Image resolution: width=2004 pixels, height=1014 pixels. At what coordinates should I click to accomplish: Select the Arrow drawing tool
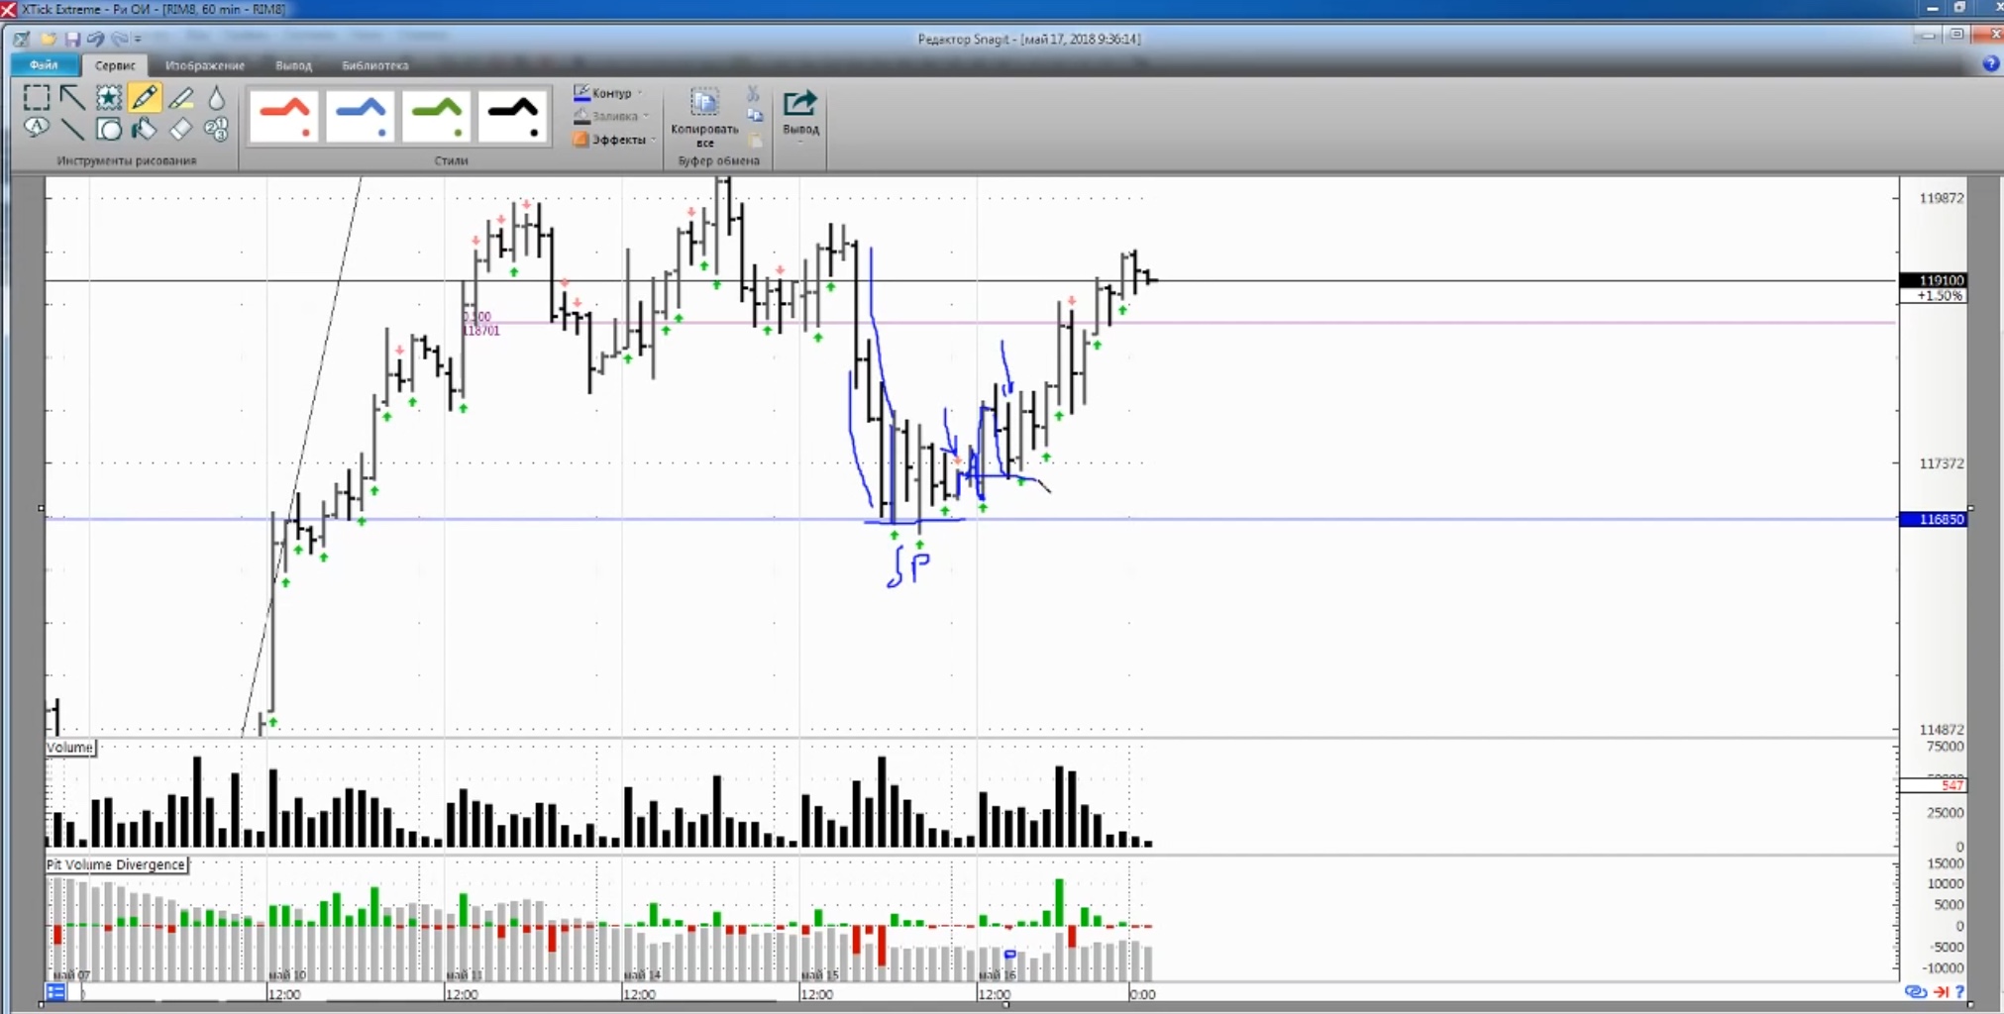pyautogui.click(x=72, y=97)
